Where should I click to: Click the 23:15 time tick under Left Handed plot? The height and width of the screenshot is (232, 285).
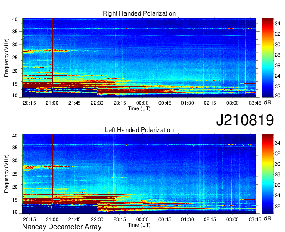tap(119, 219)
